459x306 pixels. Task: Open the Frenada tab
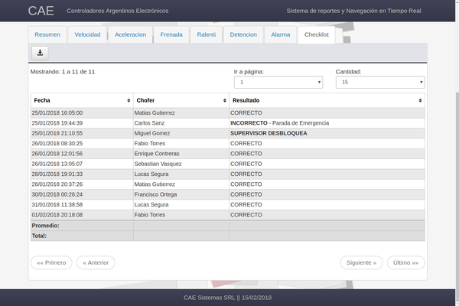[171, 34]
